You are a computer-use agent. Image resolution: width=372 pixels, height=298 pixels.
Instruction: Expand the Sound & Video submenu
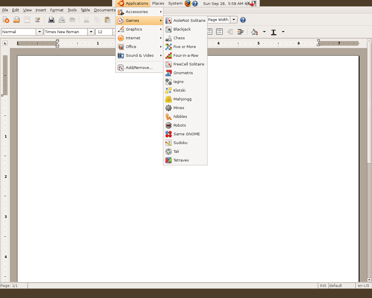pos(139,55)
